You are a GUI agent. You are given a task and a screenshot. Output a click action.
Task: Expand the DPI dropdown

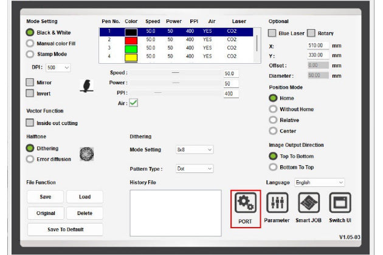[58, 67]
